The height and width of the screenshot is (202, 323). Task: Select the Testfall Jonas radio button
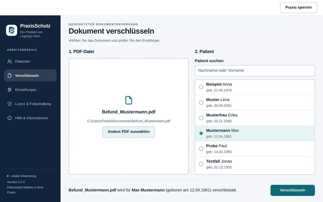(201, 164)
